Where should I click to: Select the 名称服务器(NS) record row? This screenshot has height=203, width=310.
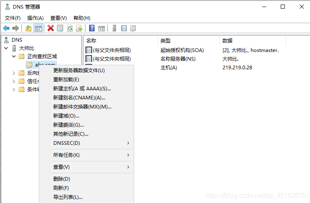(178, 59)
